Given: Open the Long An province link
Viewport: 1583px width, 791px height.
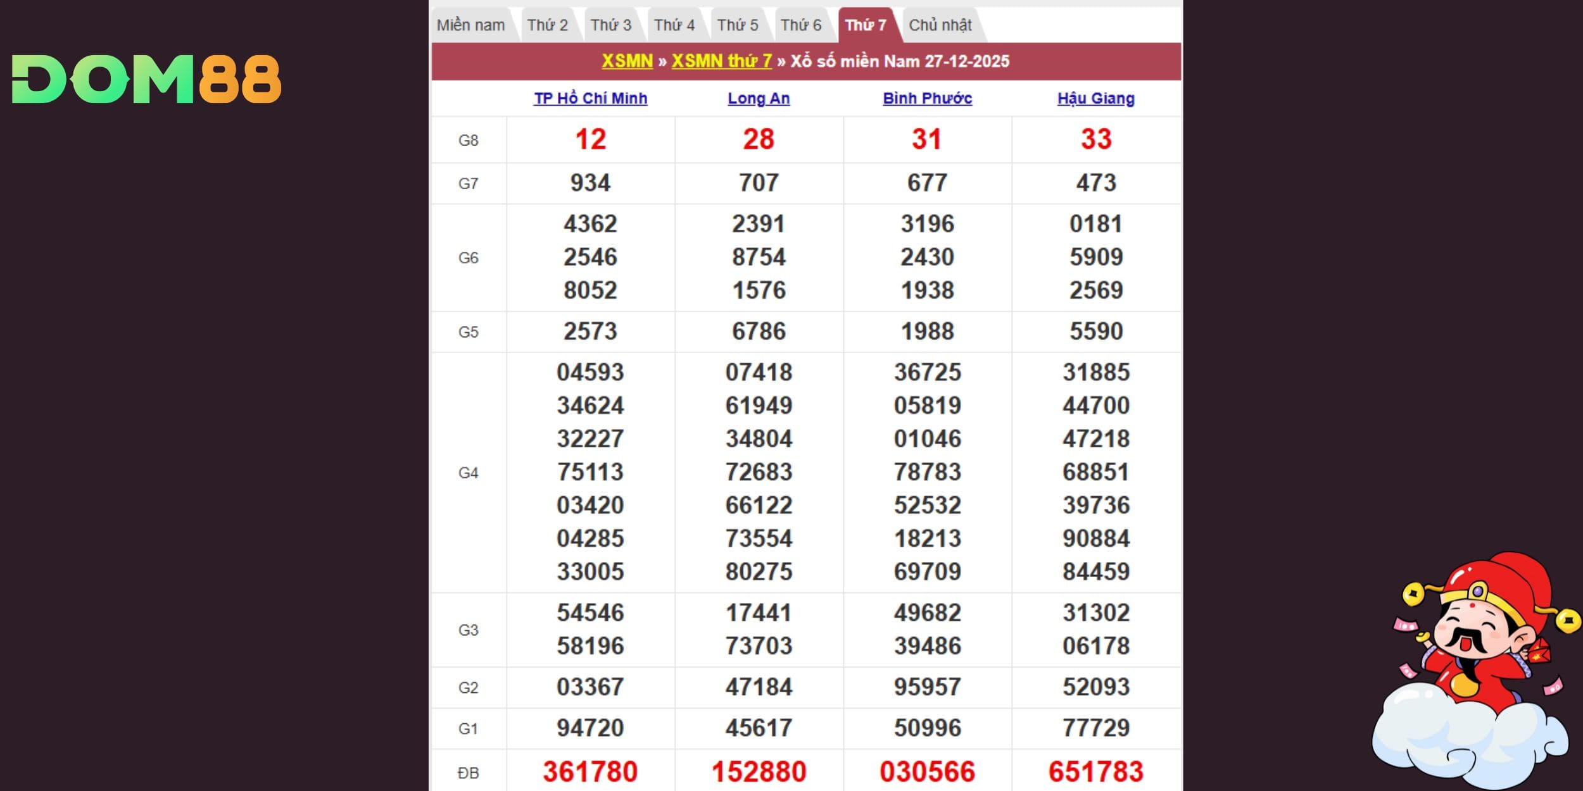Looking at the screenshot, I should [759, 99].
